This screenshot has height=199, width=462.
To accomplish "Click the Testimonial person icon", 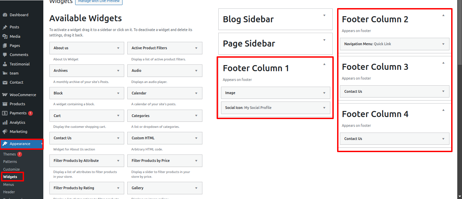I will [5, 64].
